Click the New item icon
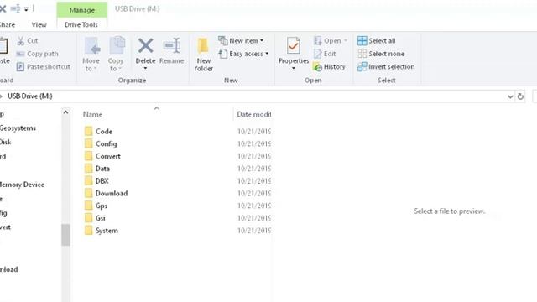This screenshot has width=537, height=302. pos(222,41)
